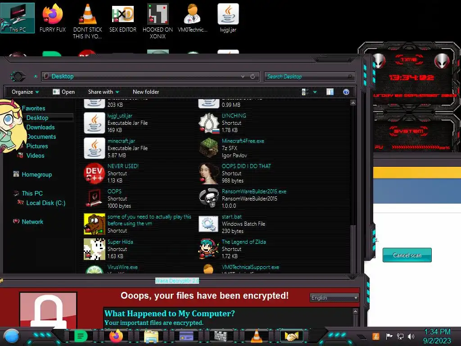The height and width of the screenshot is (346, 461).
Task: Select The Legend of Zilda icon
Action: pyautogui.click(x=209, y=249)
